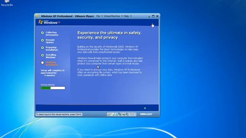246x138 pixels.
Task: Click the Saving settings progress bar
Action: [53, 88]
